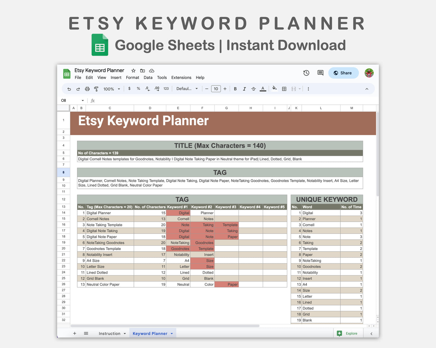
Task: Apply bold formatting from the toolbar
Action: pos(235,89)
